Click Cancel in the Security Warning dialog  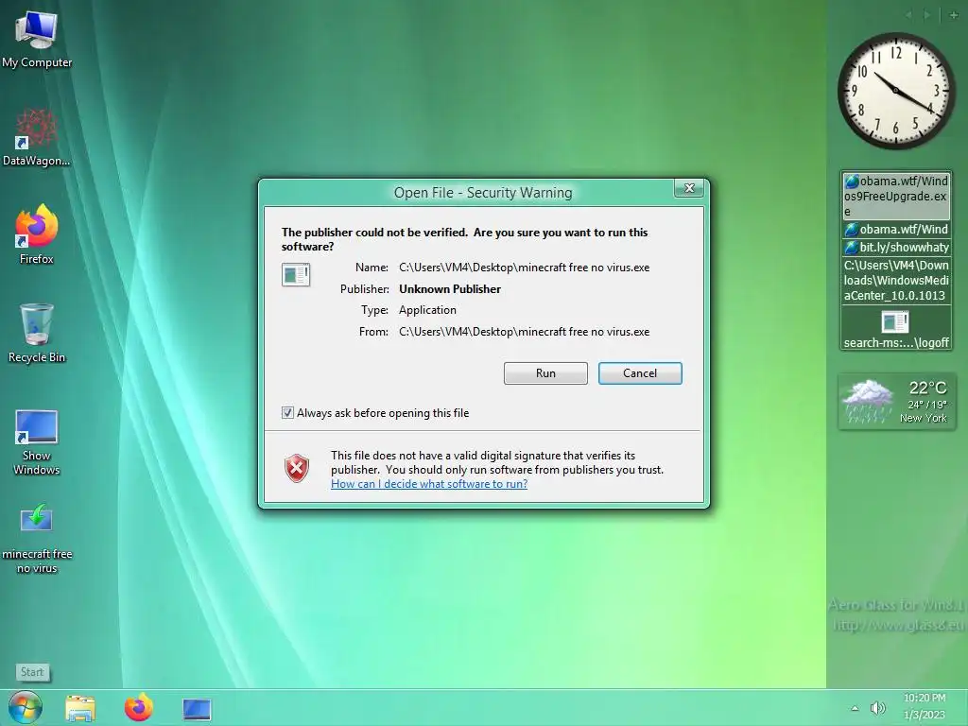pyautogui.click(x=640, y=372)
